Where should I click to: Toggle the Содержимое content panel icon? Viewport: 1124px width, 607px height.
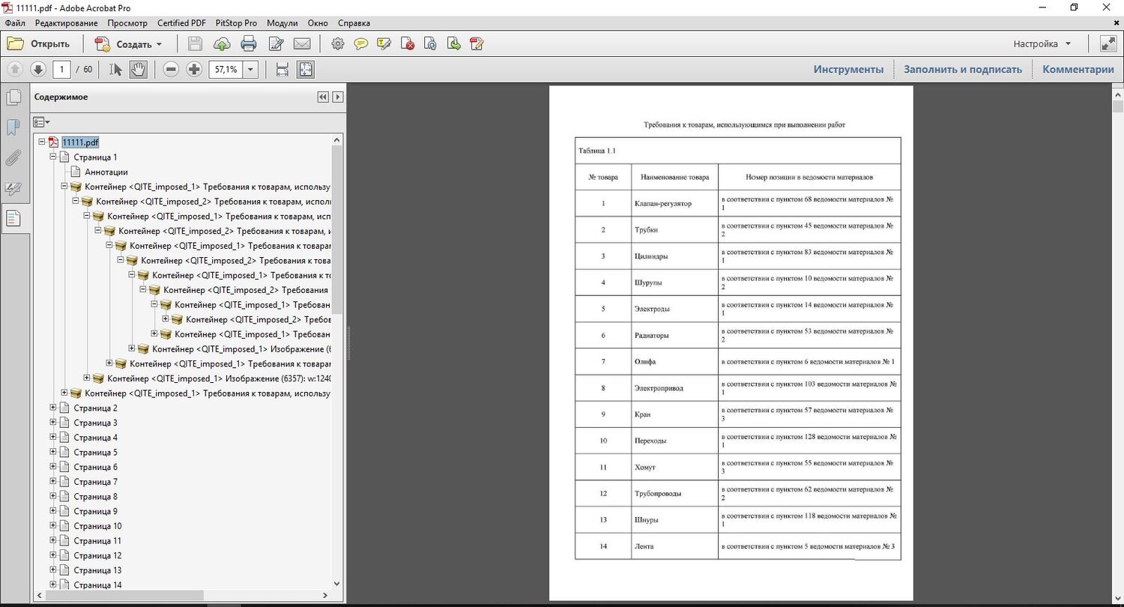13,219
